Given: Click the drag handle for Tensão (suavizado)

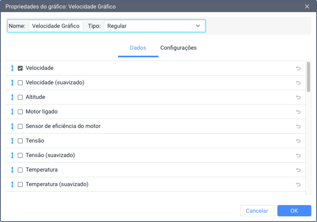Looking at the screenshot, I should tap(12, 155).
